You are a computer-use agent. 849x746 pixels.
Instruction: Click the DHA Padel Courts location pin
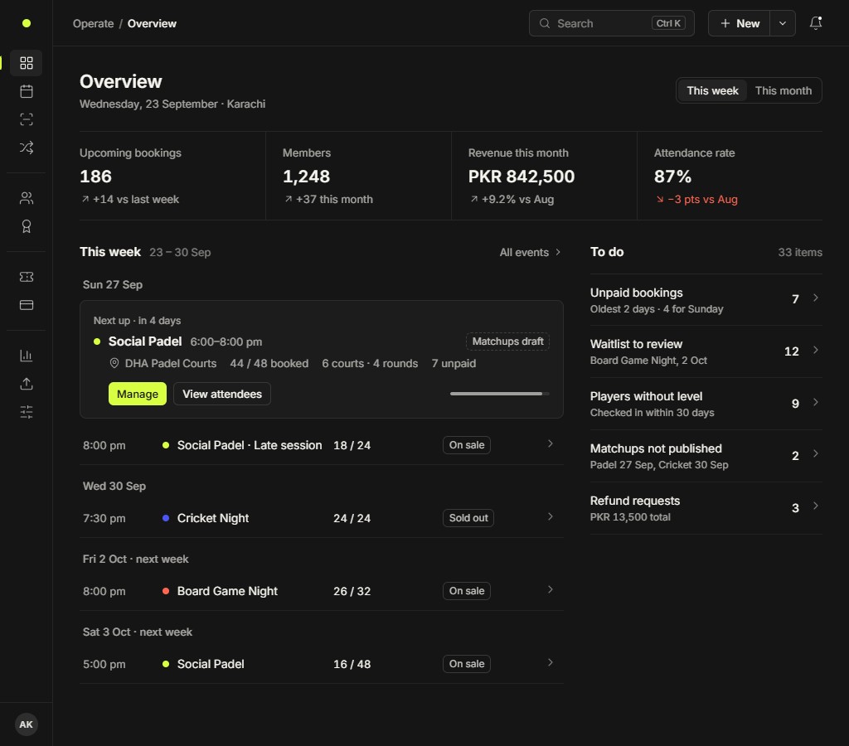(114, 363)
